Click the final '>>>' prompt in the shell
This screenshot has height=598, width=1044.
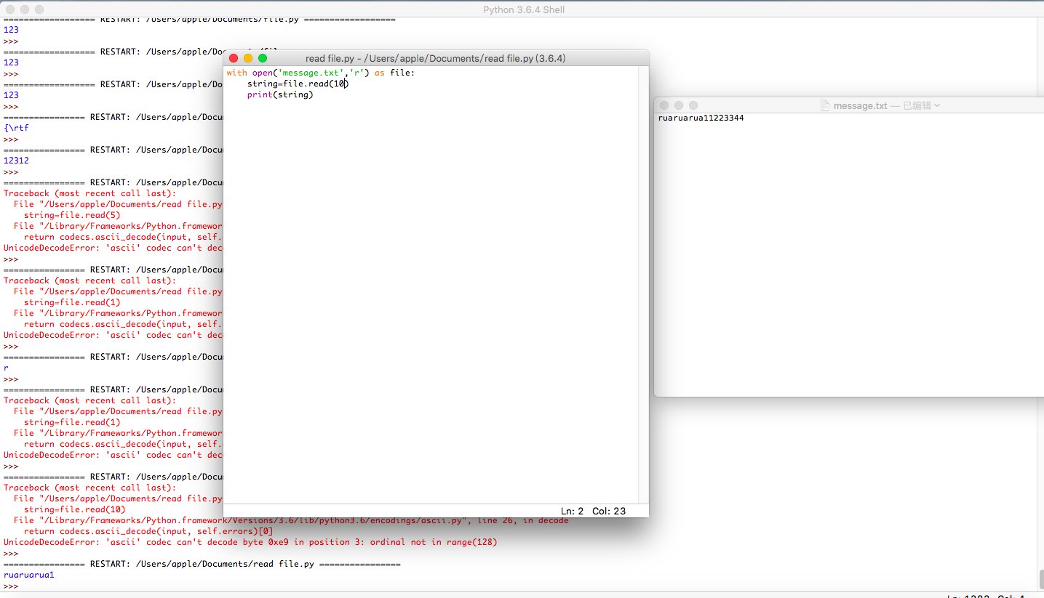tap(11, 586)
